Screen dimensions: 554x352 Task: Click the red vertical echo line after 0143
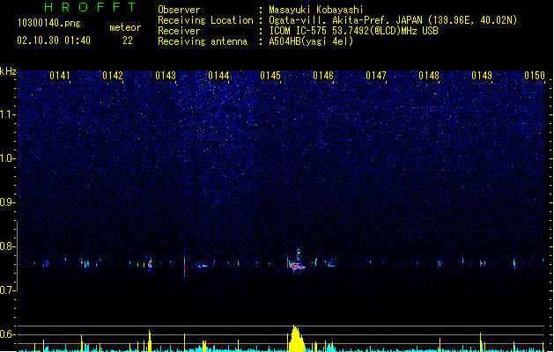(184, 263)
